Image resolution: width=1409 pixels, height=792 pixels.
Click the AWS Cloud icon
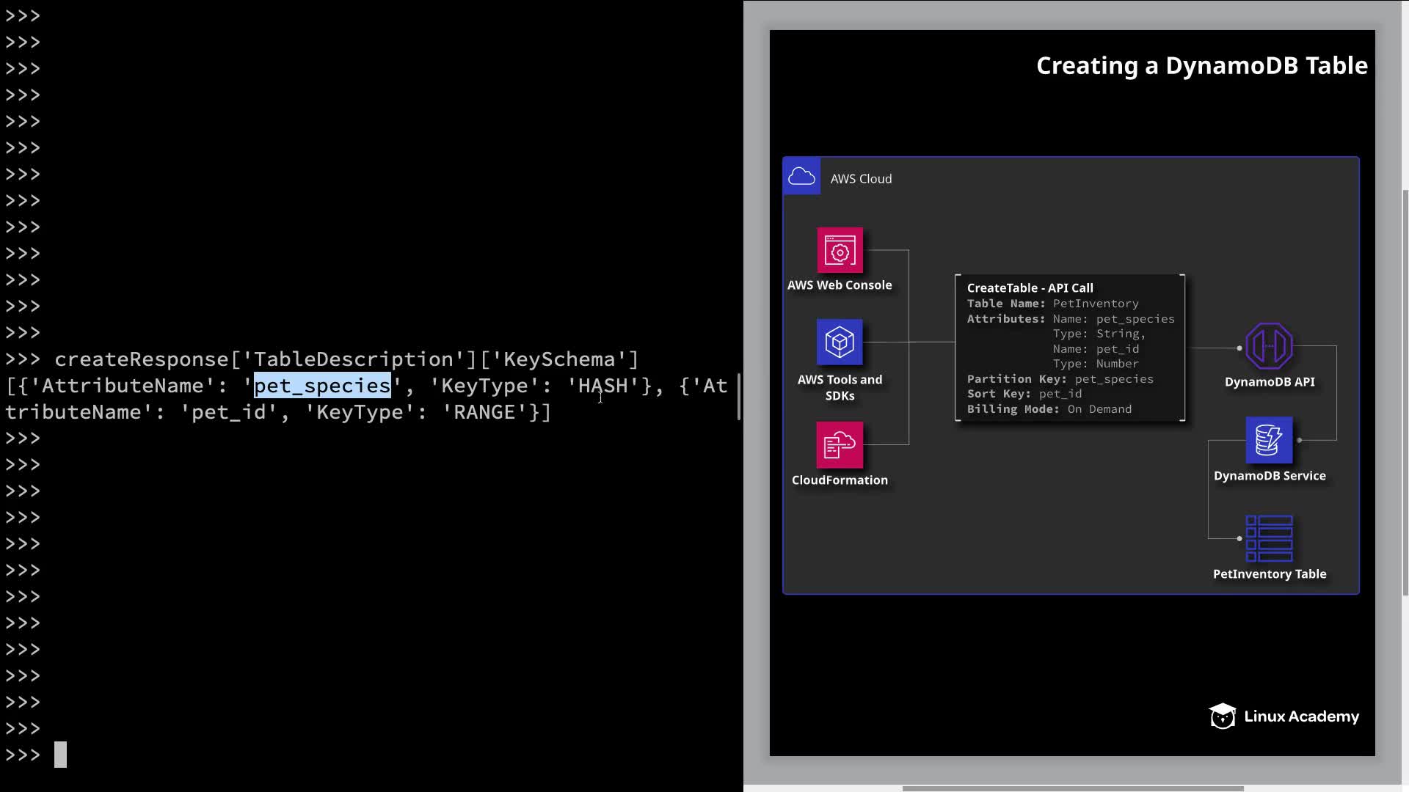[x=801, y=177]
